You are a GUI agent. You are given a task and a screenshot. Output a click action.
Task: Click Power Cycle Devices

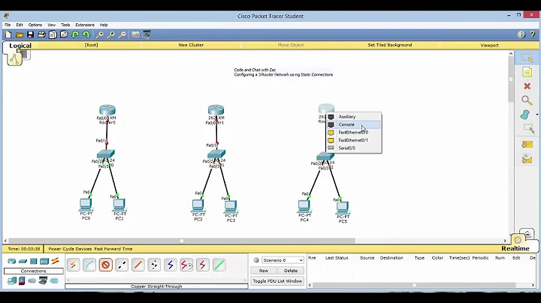[x=70, y=249]
